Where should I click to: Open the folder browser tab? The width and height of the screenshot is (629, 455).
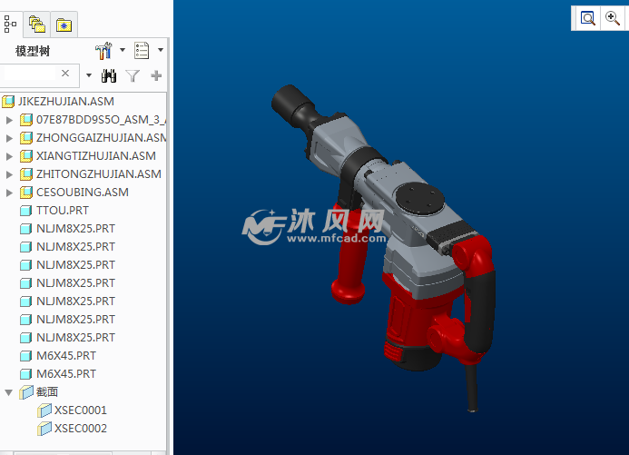click(37, 25)
